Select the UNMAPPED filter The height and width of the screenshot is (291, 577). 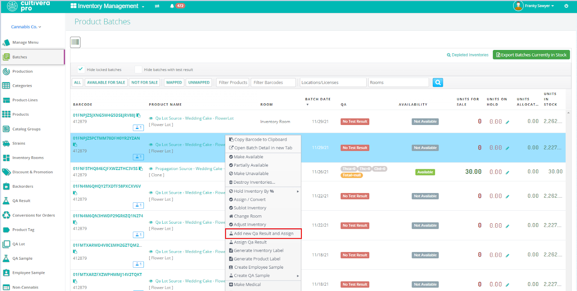tap(199, 82)
